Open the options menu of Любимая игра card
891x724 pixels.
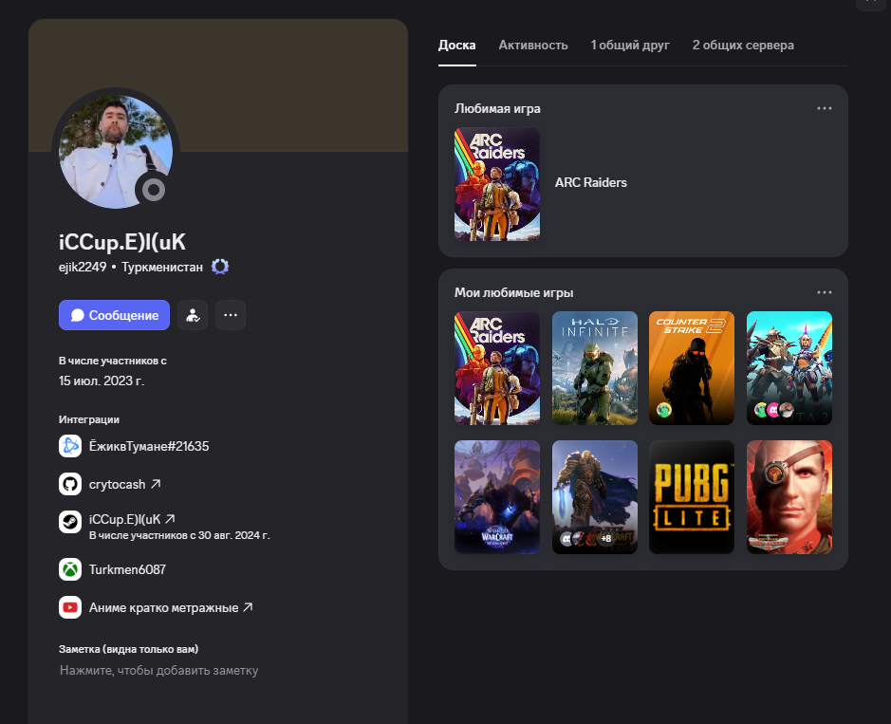824,108
